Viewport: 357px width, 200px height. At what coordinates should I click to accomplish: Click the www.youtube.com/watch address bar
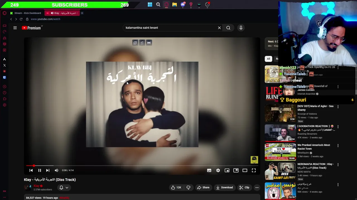coord(45,19)
